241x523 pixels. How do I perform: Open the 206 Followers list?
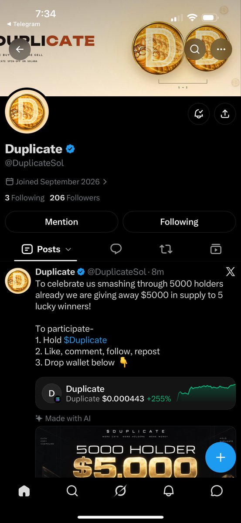click(x=75, y=198)
